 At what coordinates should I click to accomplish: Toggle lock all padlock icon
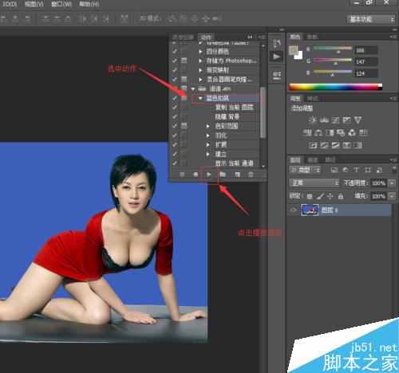(x=341, y=197)
